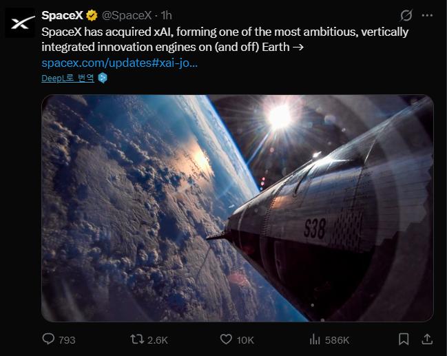
Task: Open the Grok explain-post icon
Action: click(406, 16)
